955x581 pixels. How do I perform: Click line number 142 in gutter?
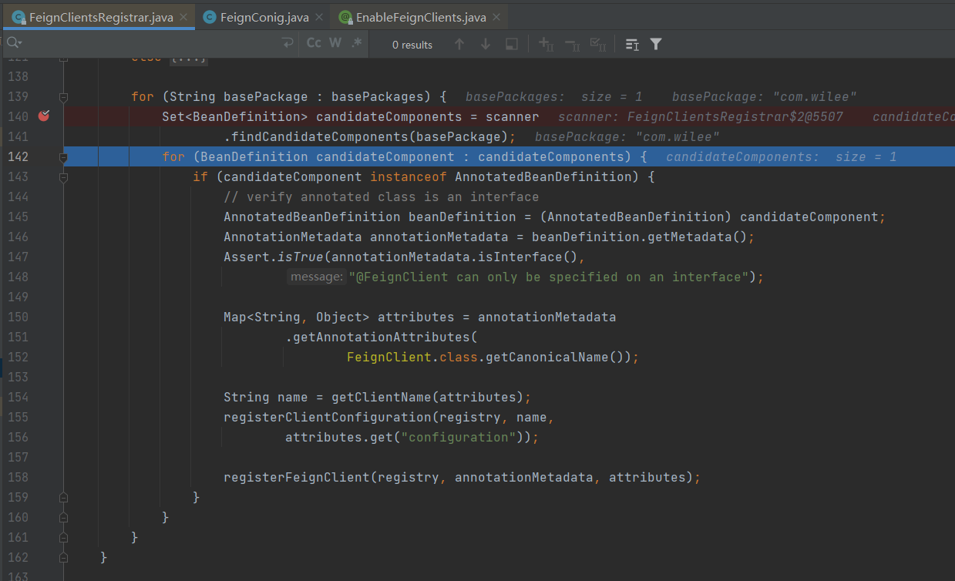point(18,156)
